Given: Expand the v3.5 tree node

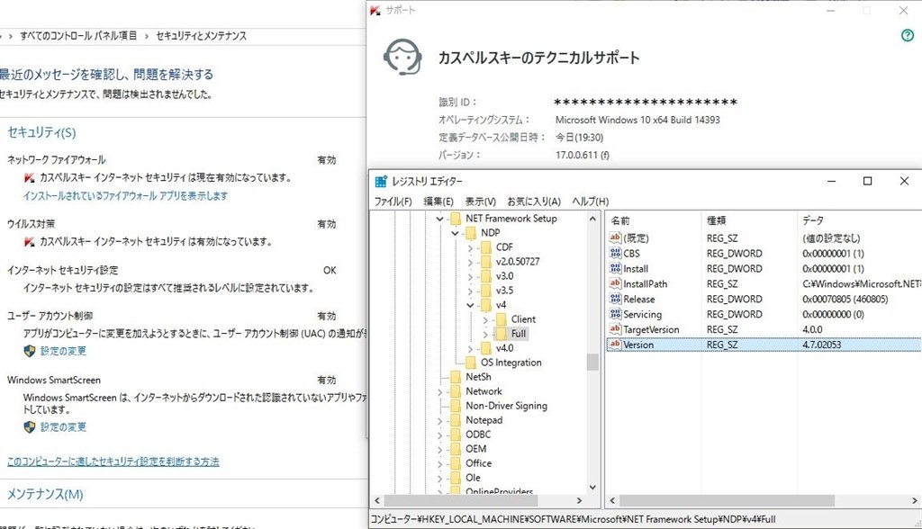Looking at the screenshot, I should point(470,291).
